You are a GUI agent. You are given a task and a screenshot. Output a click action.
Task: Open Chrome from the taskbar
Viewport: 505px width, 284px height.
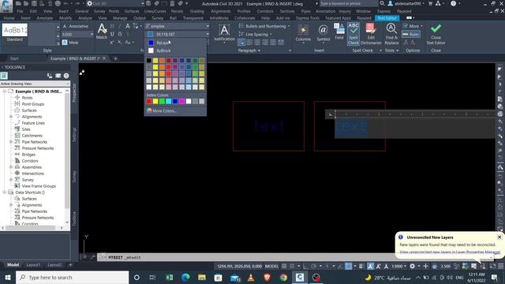point(283,277)
